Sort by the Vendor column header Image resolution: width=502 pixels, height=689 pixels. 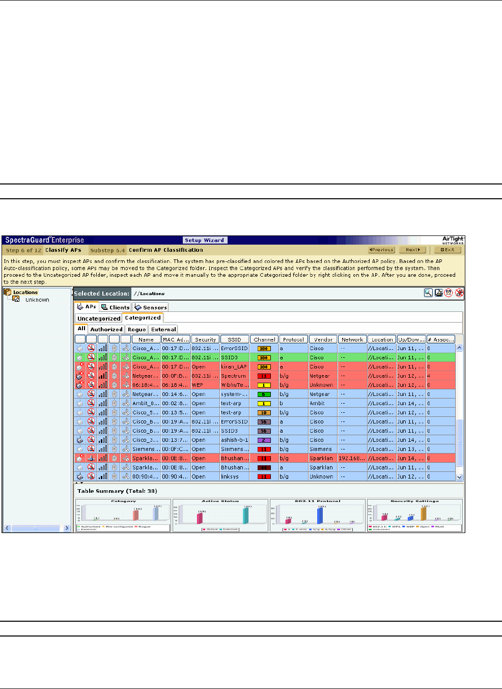[x=323, y=339]
